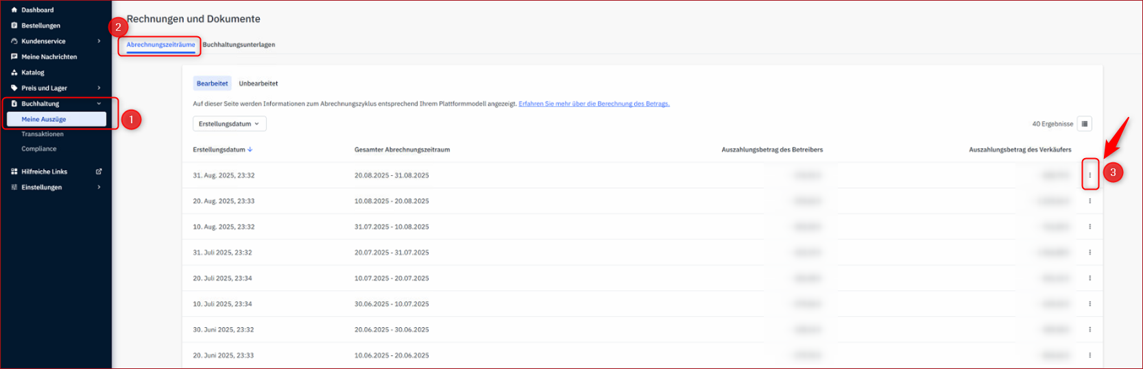Click the period 10.08.2025 - 20.08.2025
This screenshot has width=1143, height=369.
pyautogui.click(x=392, y=201)
